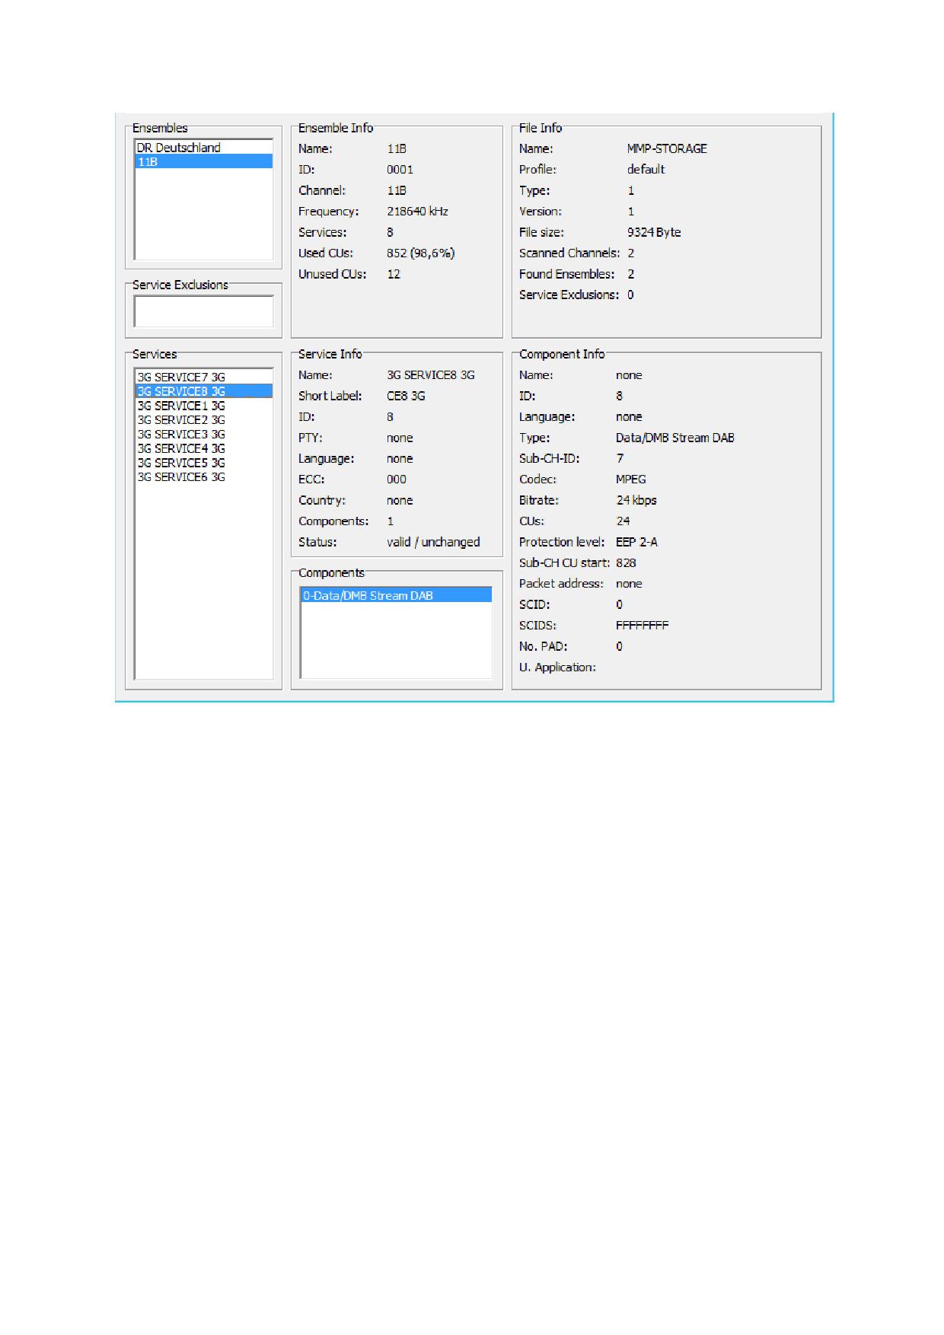Select 3G SERVICE3 3G in Services
Screen dimensions: 944x1335
(181, 434)
